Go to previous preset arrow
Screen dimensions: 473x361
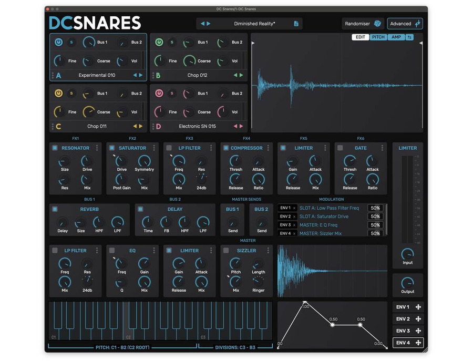tap(203, 24)
